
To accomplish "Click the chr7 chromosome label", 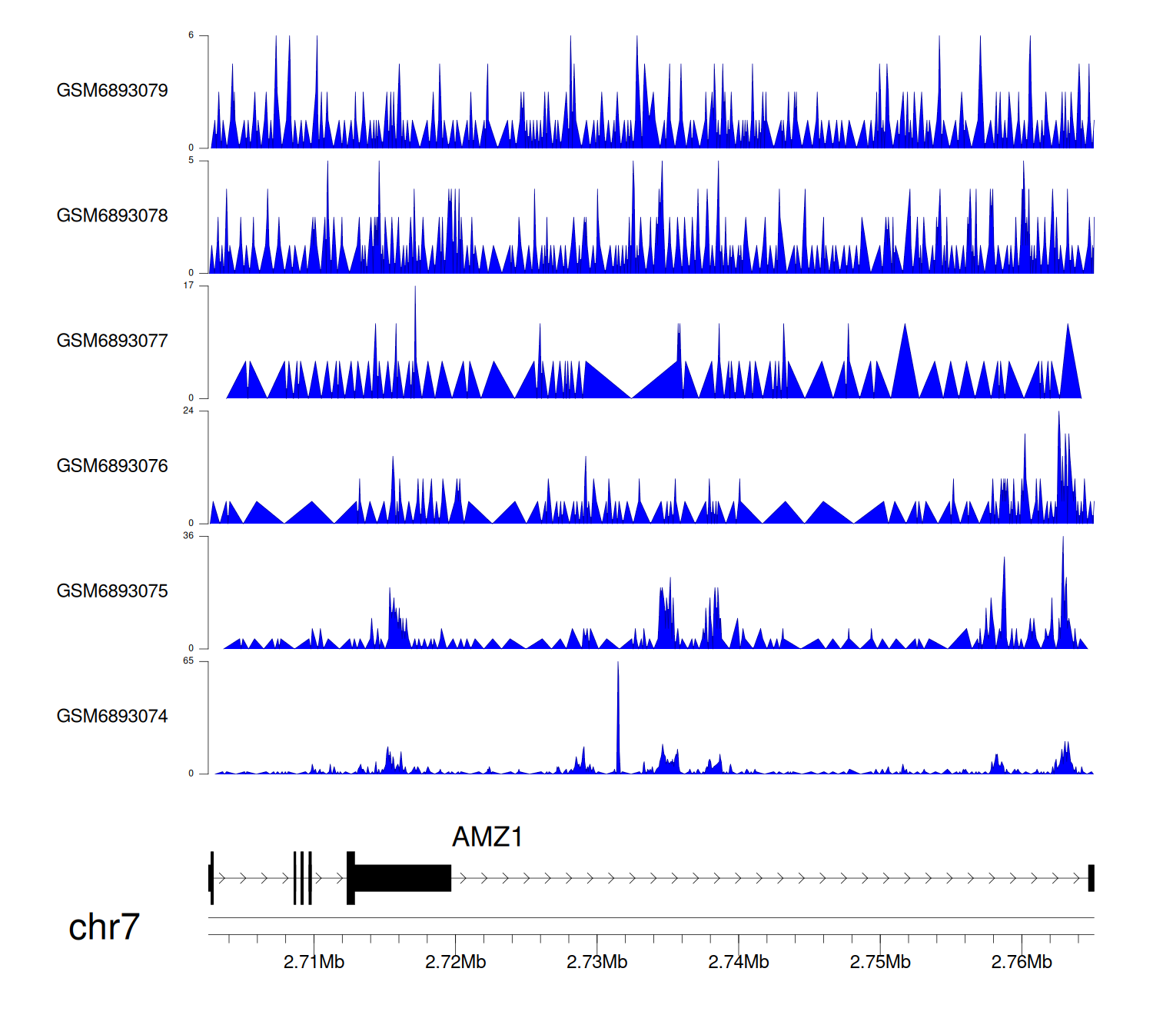I will 104,927.
